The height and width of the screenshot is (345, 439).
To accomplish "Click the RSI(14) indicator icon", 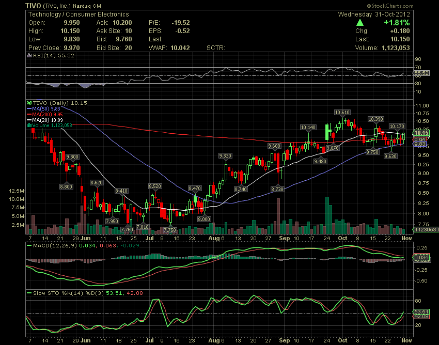I will pos(29,55).
